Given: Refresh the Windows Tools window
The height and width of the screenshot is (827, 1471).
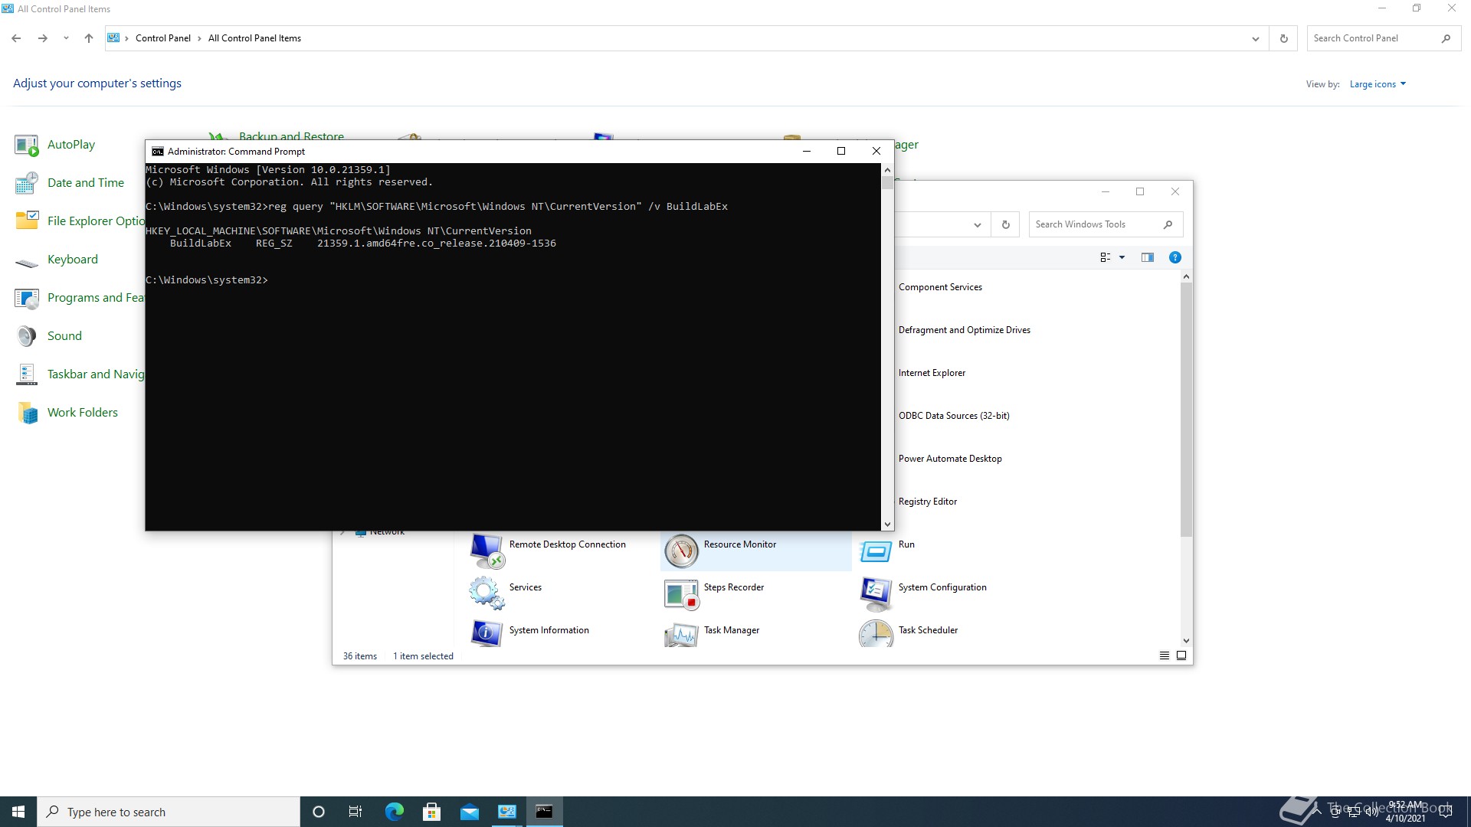Looking at the screenshot, I should (x=1005, y=224).
